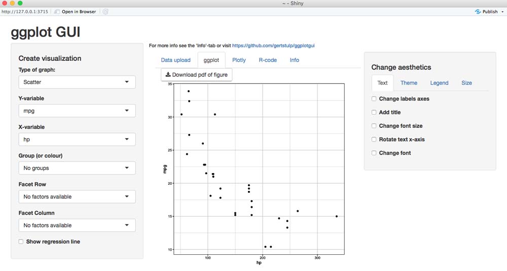Go to the Data upload tab
The height and width of the screenshot is (271, 507).
coord(175,60)
